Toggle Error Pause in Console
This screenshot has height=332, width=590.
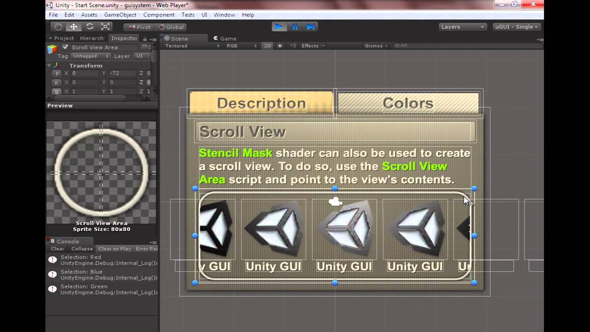tap(147, 249)
